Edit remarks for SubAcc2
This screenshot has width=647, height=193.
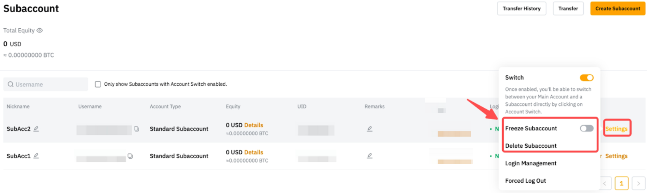coord(370,129)
